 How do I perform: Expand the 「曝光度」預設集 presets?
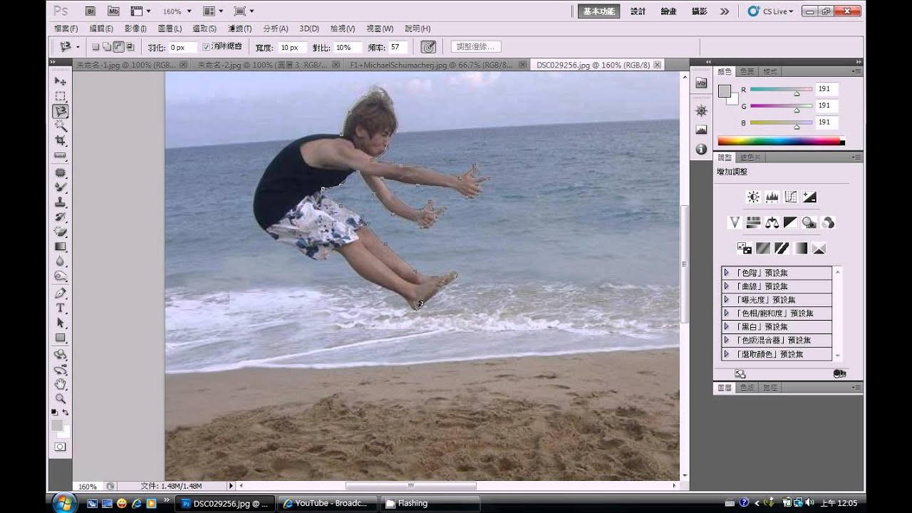click(x=727, y=300)
